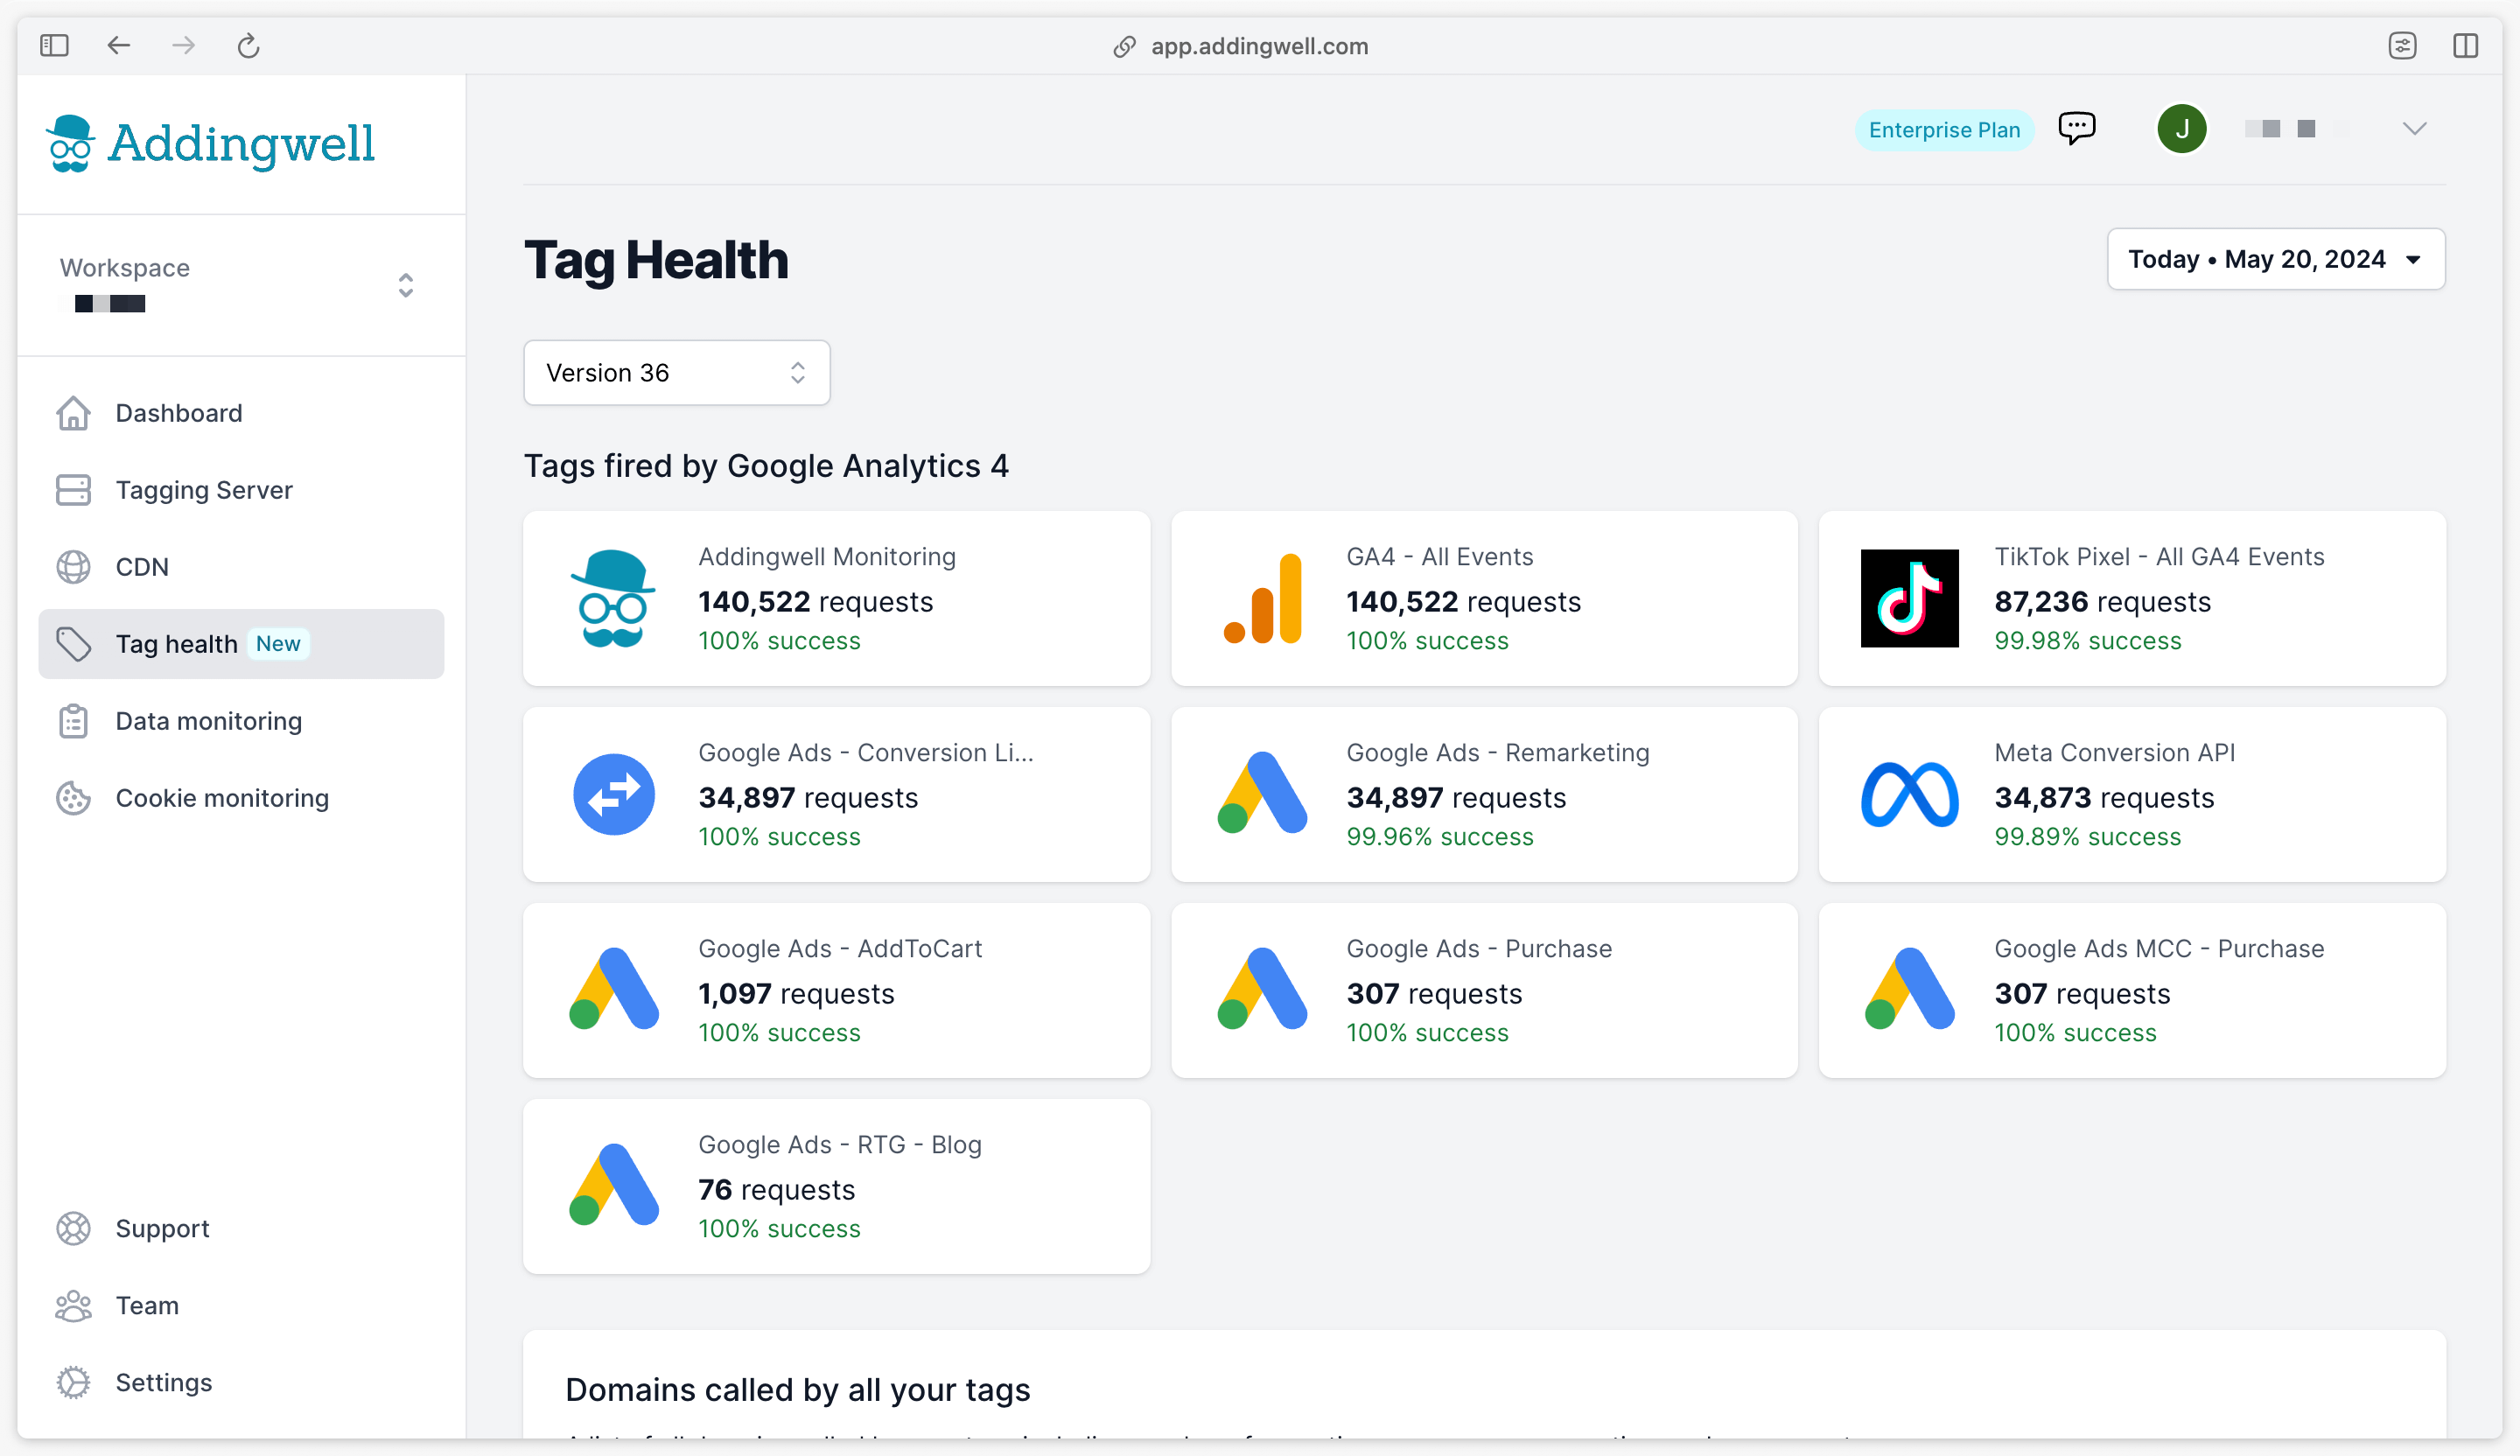The height and width of the screenshot is (1456, 2520).
Task: Click the Tag health tag icon
Action: coord(73,644)
